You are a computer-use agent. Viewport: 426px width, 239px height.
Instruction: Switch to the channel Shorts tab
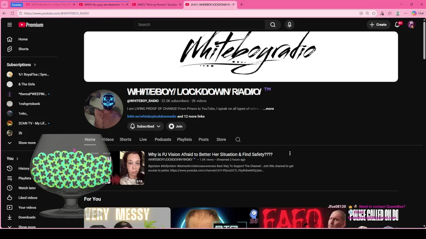point(125,139)
